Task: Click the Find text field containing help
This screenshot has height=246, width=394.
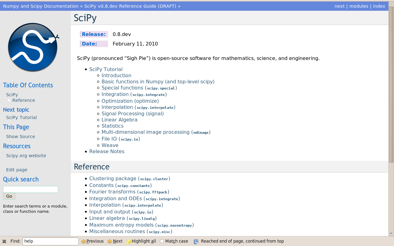Action: pos(50,241)
